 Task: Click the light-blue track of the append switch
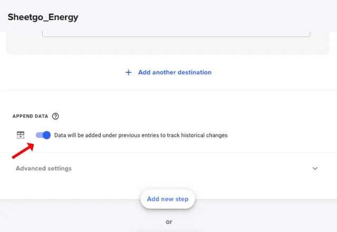pyautogui.click(x=39, y=135)
